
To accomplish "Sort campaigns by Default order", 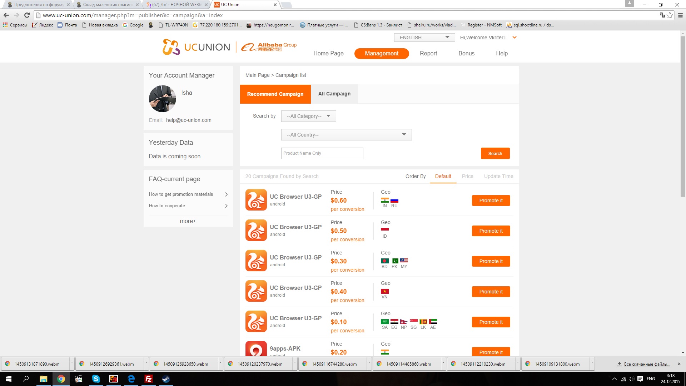I will 443,176.
